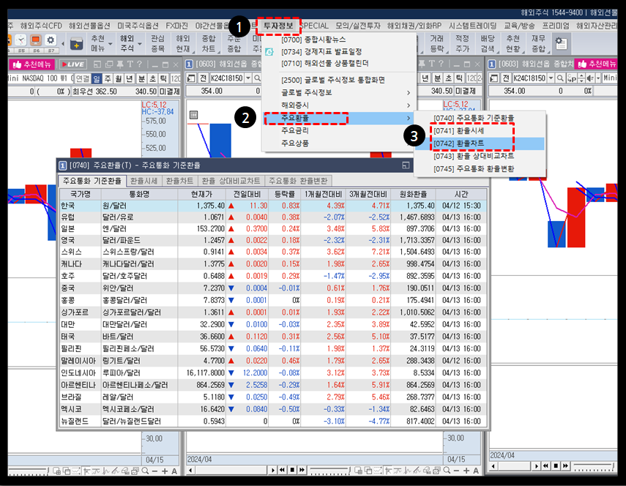Image resolution: width=626 pixels, height=486 pixels.
Task: Click the orange monitor icon (S6)
Action: coord(36,41)
